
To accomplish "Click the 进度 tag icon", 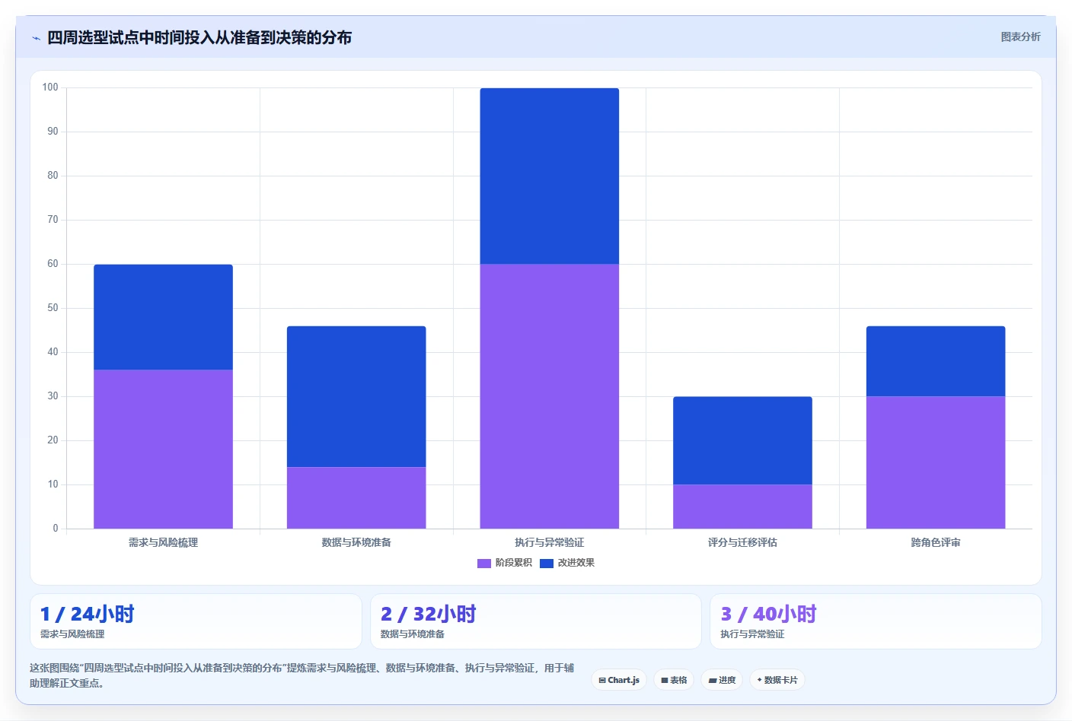I will (x=713, y=681).
